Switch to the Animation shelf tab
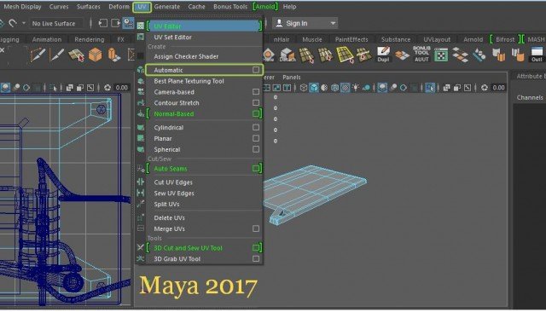This screenshot has width=546, height=312. pyautogui.click(x=47, y=39)
